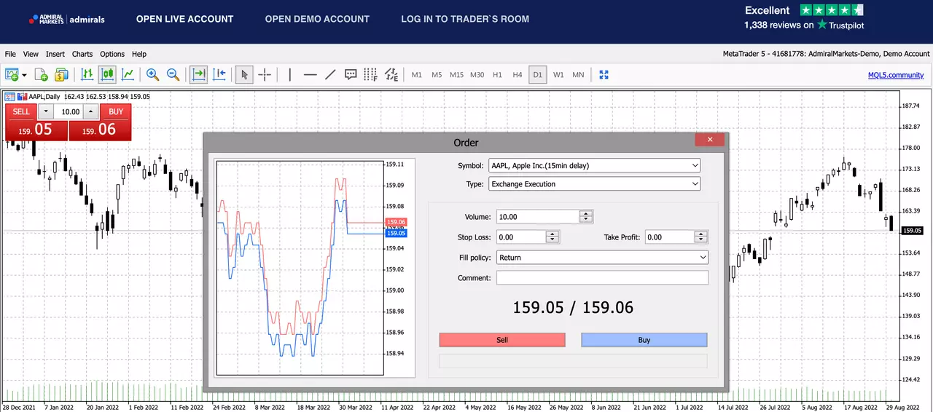Click OPEN LIVE ACCOUNT link
The height and width of the screenshot is (412, 933).
pos(185,19)
